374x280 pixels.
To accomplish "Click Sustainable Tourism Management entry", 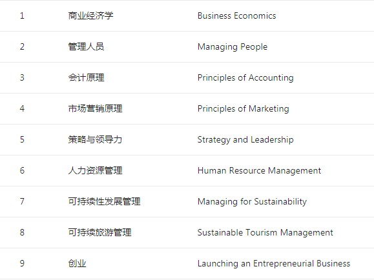I will tap(265, 232).
